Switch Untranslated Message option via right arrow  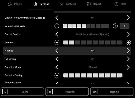[128, 18]
